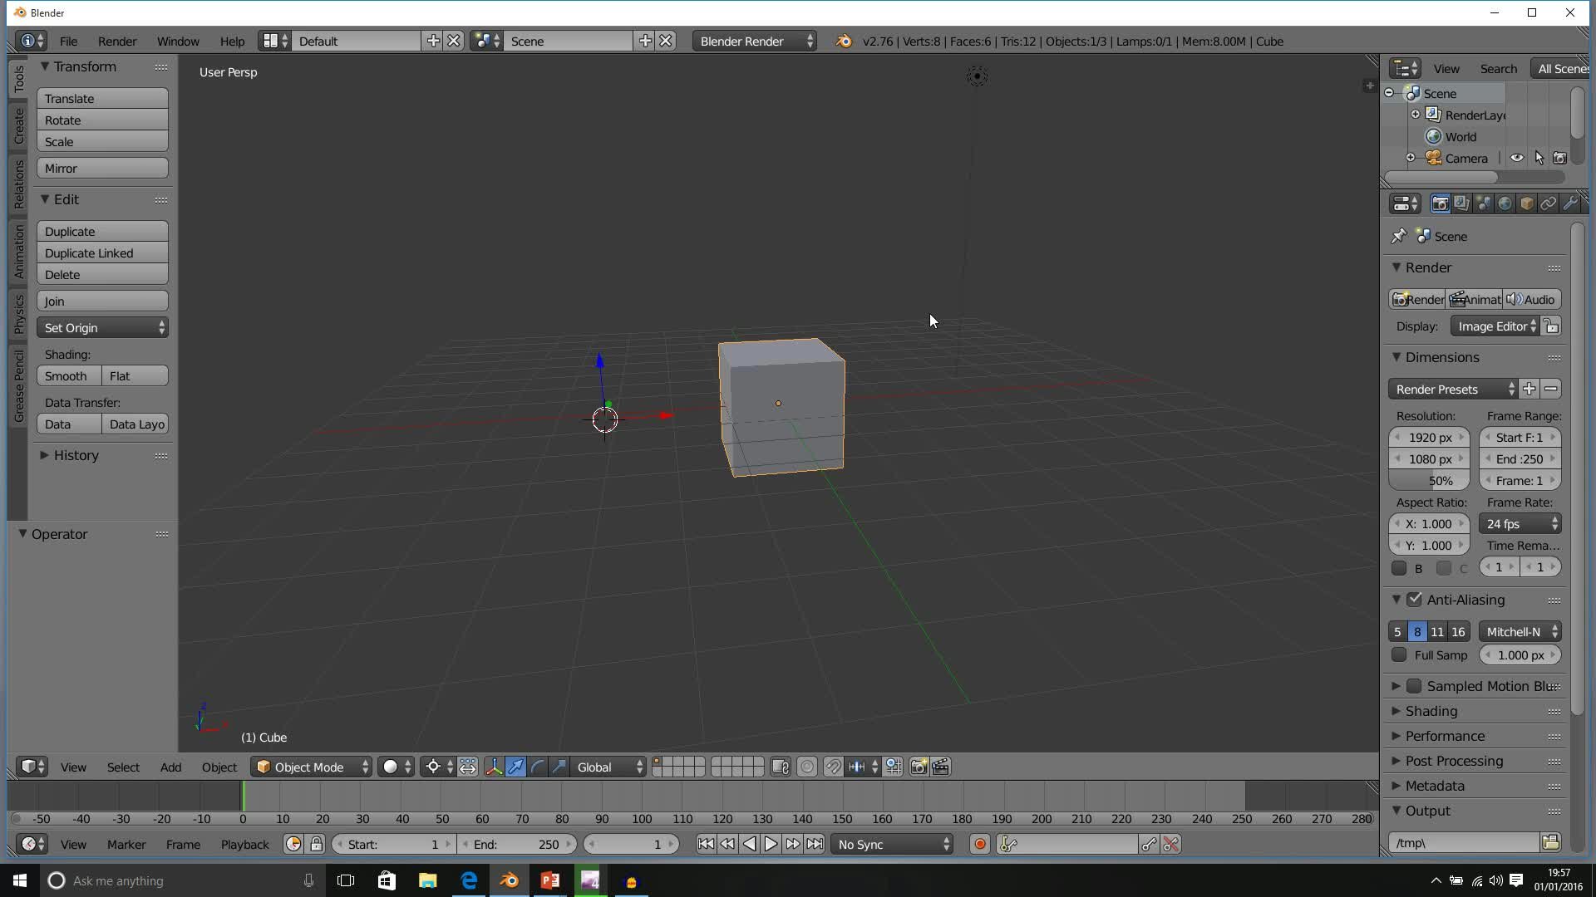Open the 24 fps frame rate dropdown

click(x=1520, y=524)
